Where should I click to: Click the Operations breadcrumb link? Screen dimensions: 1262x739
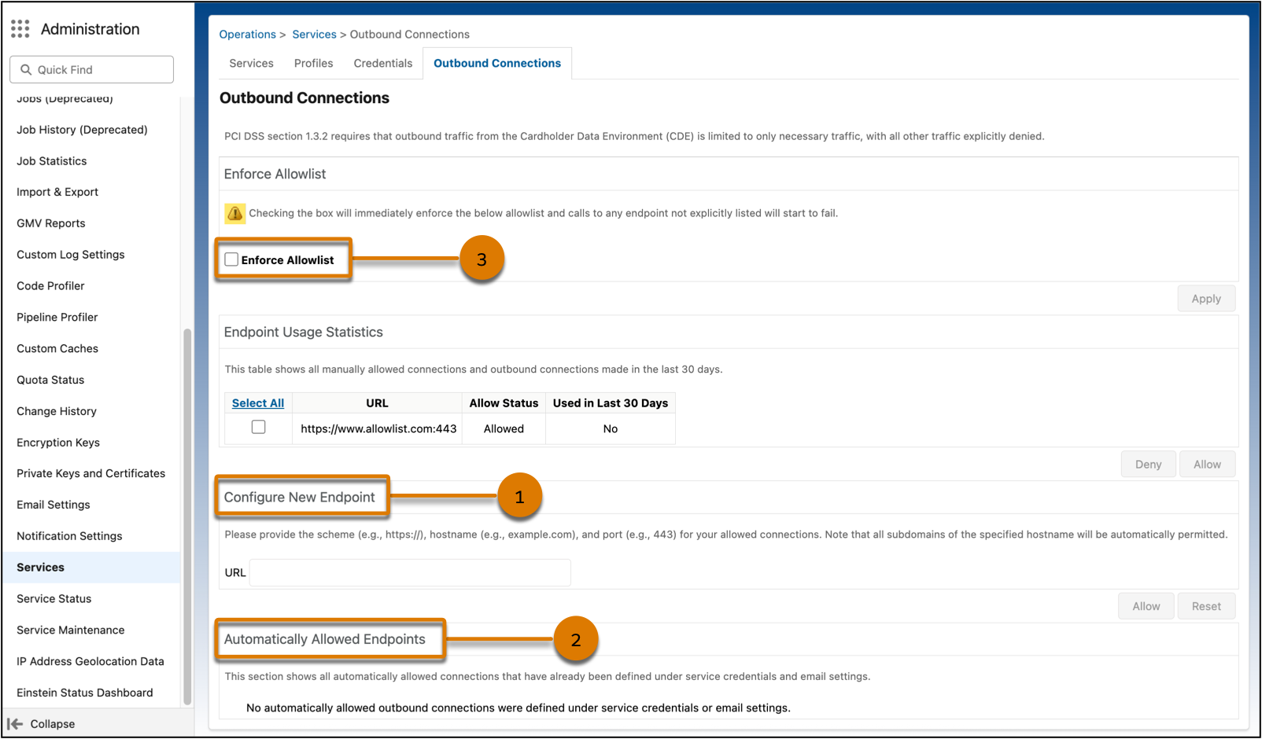tap(248, 35)
